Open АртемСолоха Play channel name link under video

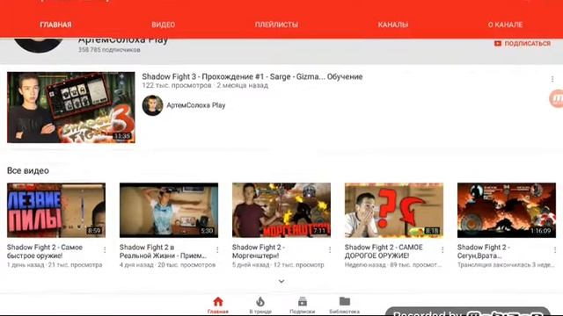click(195, 105)
